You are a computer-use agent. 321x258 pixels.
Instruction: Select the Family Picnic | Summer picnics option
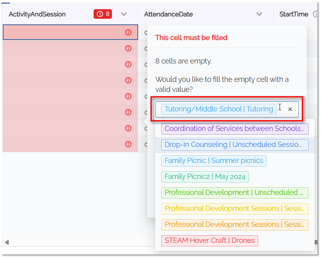point(213,161)
